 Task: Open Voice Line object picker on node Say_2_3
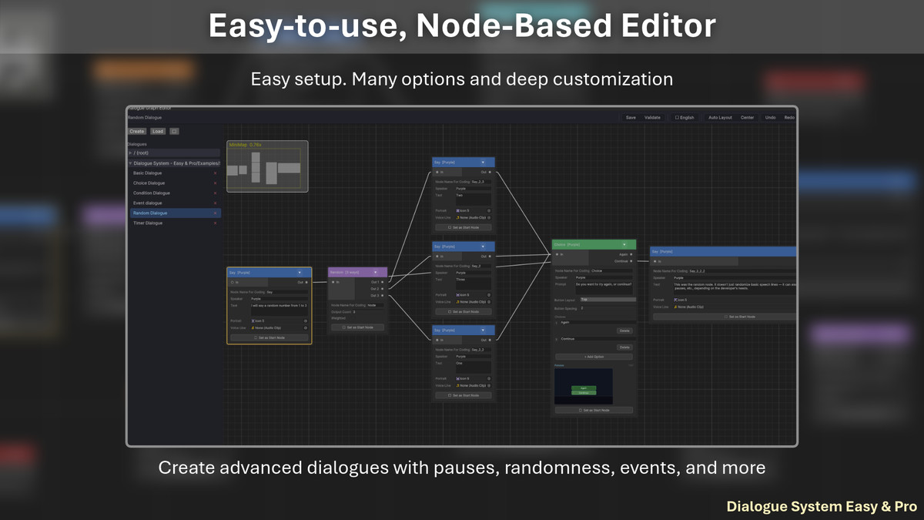click(x=489, y=218)
